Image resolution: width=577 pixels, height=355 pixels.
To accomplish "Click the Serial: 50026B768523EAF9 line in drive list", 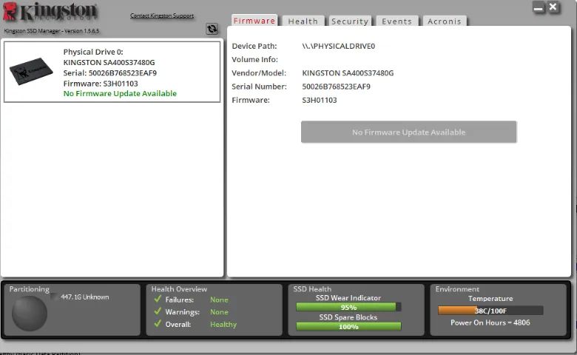I will (x=110, y=72).
